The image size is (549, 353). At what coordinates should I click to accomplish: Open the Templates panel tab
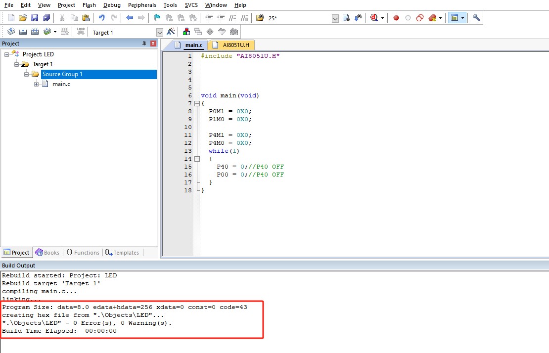tap(122, 253)
